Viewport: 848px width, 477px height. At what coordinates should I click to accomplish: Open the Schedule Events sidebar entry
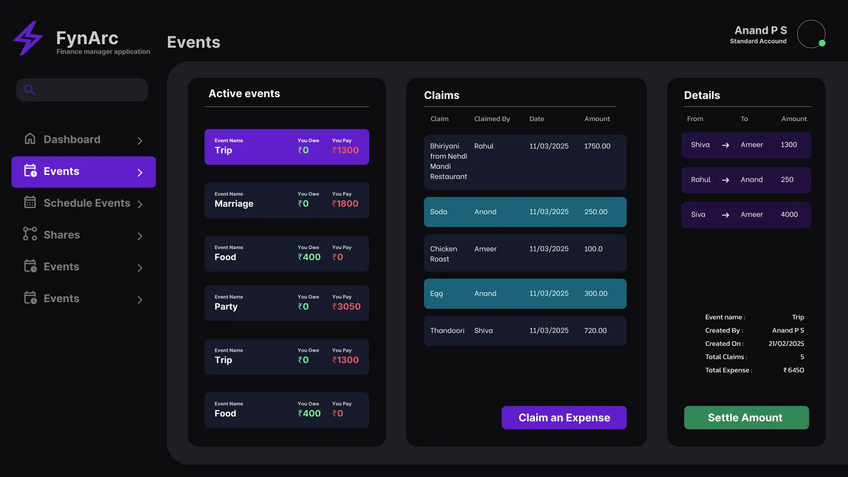point(87,203)
